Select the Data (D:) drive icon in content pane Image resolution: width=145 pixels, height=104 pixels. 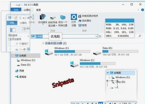(97, 53)
